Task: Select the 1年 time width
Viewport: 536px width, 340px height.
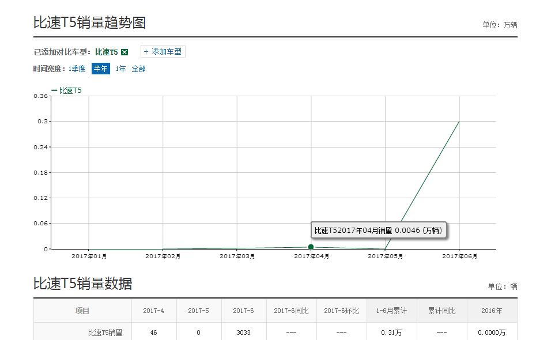Action: (120, 68)
